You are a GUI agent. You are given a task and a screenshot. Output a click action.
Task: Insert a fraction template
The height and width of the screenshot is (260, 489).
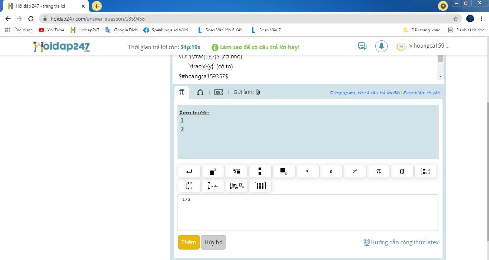click(260, 172)
